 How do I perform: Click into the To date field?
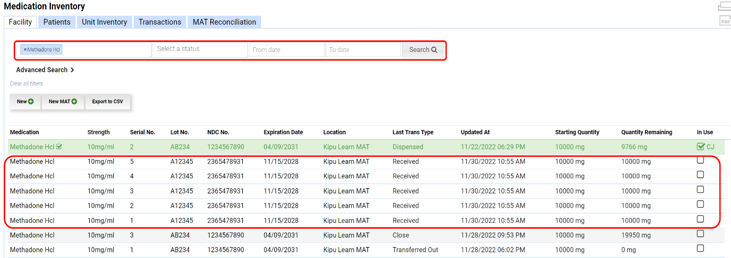click(x=363, y=50)
